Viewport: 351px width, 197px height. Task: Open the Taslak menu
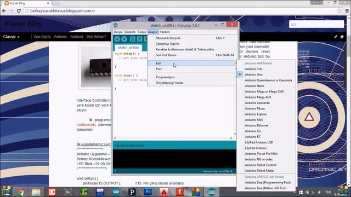coord(141,32)
